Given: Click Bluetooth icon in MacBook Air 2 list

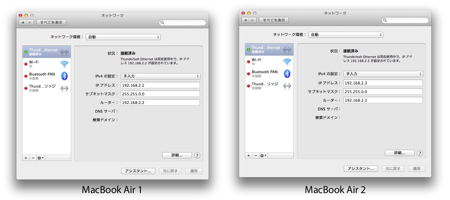Looking at the screenshot, I should (287, 74).
